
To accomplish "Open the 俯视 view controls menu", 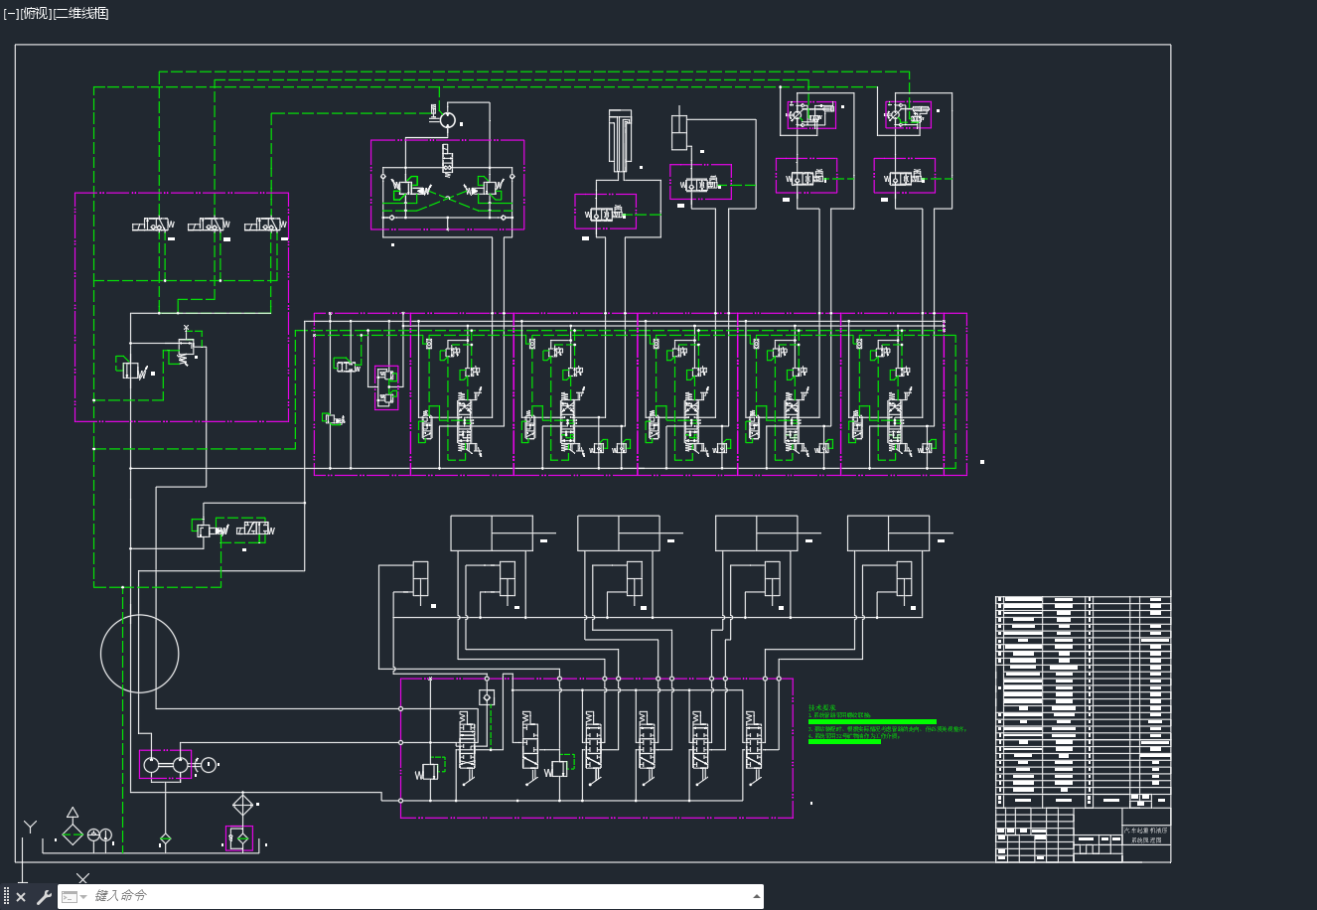I will tap(35, 13).
